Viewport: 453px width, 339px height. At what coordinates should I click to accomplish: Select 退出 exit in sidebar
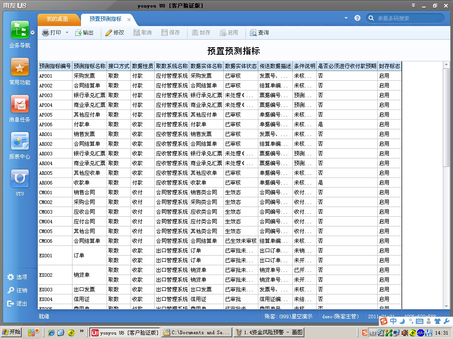(17, 304)
